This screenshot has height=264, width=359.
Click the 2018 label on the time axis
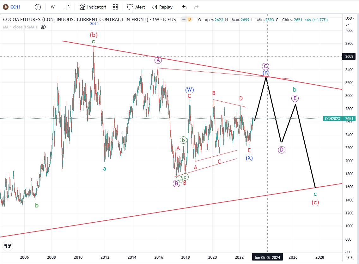coord(186,257)
